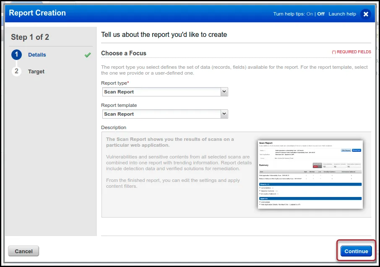The image size is (380, 267).
Task: Turn help tips Off
Action: [x=321, y=14]
